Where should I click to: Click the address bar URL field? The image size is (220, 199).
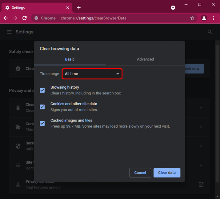tap(94, 18)
